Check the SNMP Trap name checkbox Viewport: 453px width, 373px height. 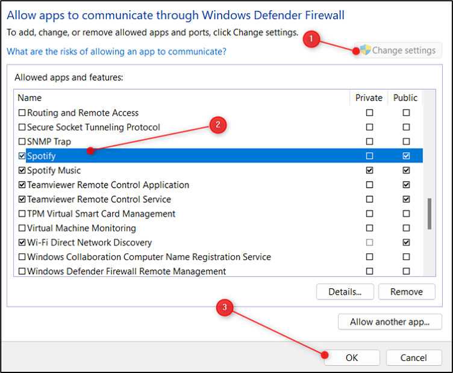[x=22, y=141]
